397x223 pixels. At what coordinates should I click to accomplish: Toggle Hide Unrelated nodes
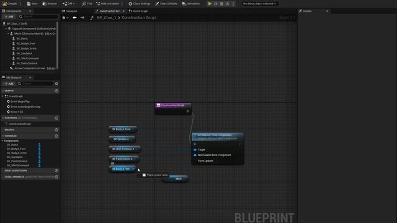pos(107,4)
